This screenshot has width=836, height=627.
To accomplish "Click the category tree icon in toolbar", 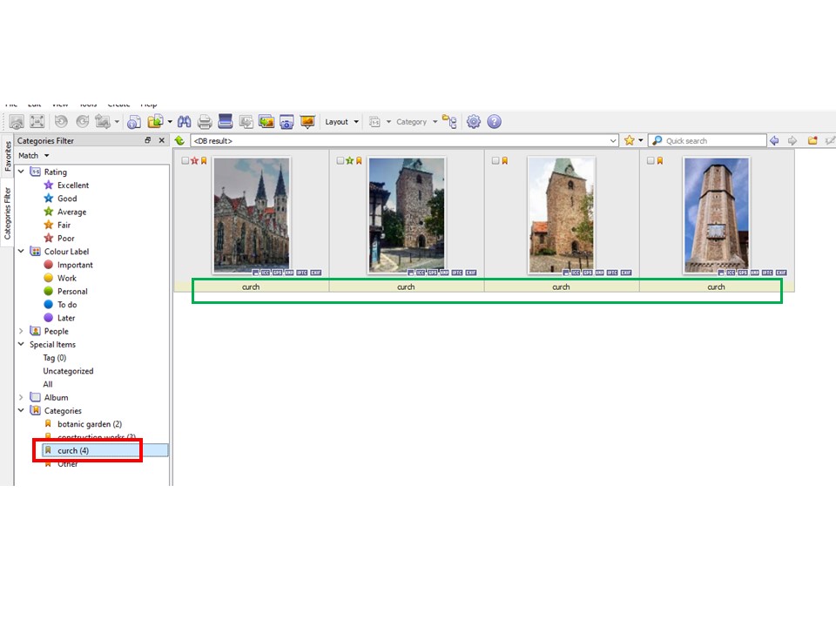I will click(x=449, y=122).
